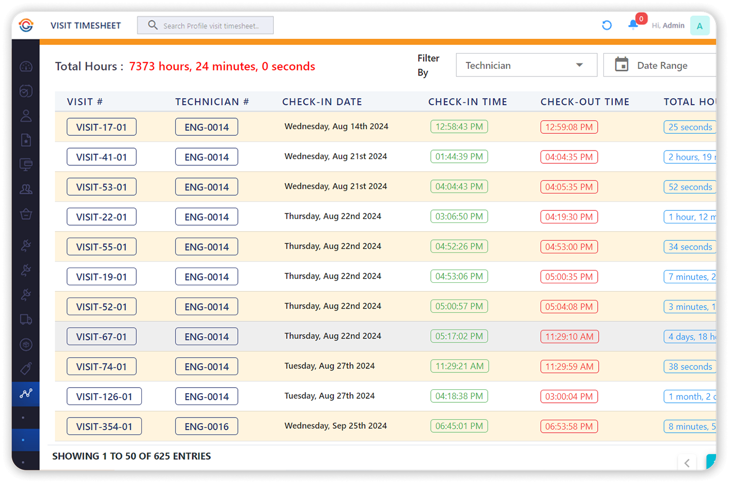Open the starred document sidebar icon
The height and width of the screenshot is (484, 730).
pyautogui.click(x=26, y=140)
